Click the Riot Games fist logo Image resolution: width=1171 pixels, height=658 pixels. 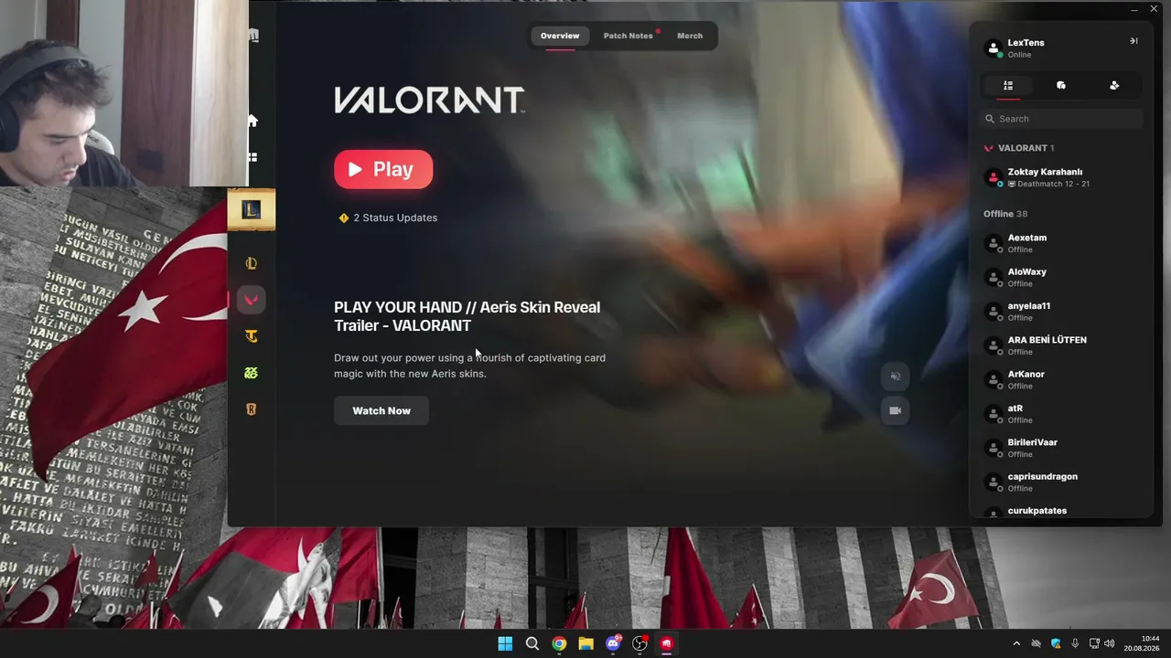point(253,37)
